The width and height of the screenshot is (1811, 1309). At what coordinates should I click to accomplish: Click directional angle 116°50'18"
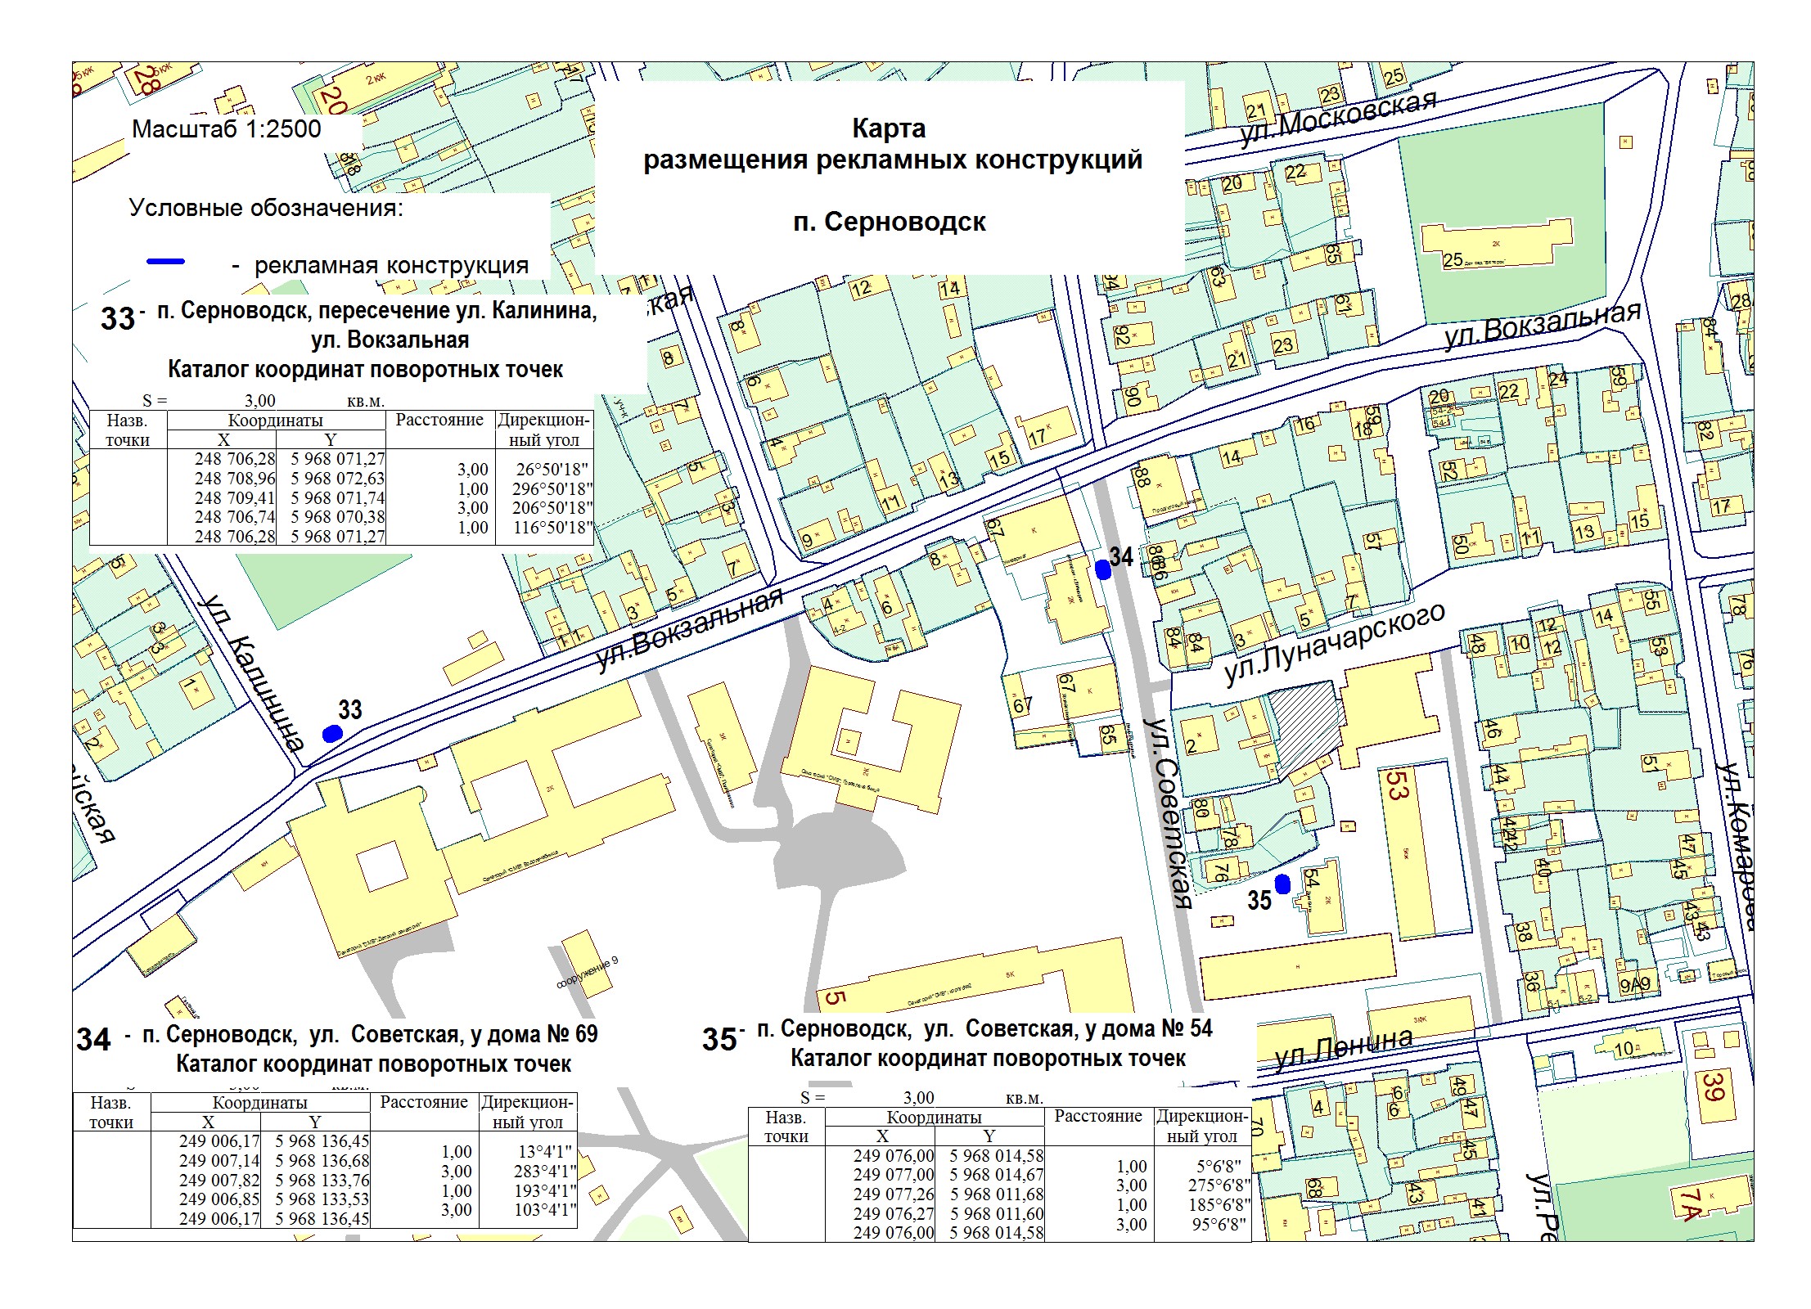pyautogui.click(x=552, y=528)
